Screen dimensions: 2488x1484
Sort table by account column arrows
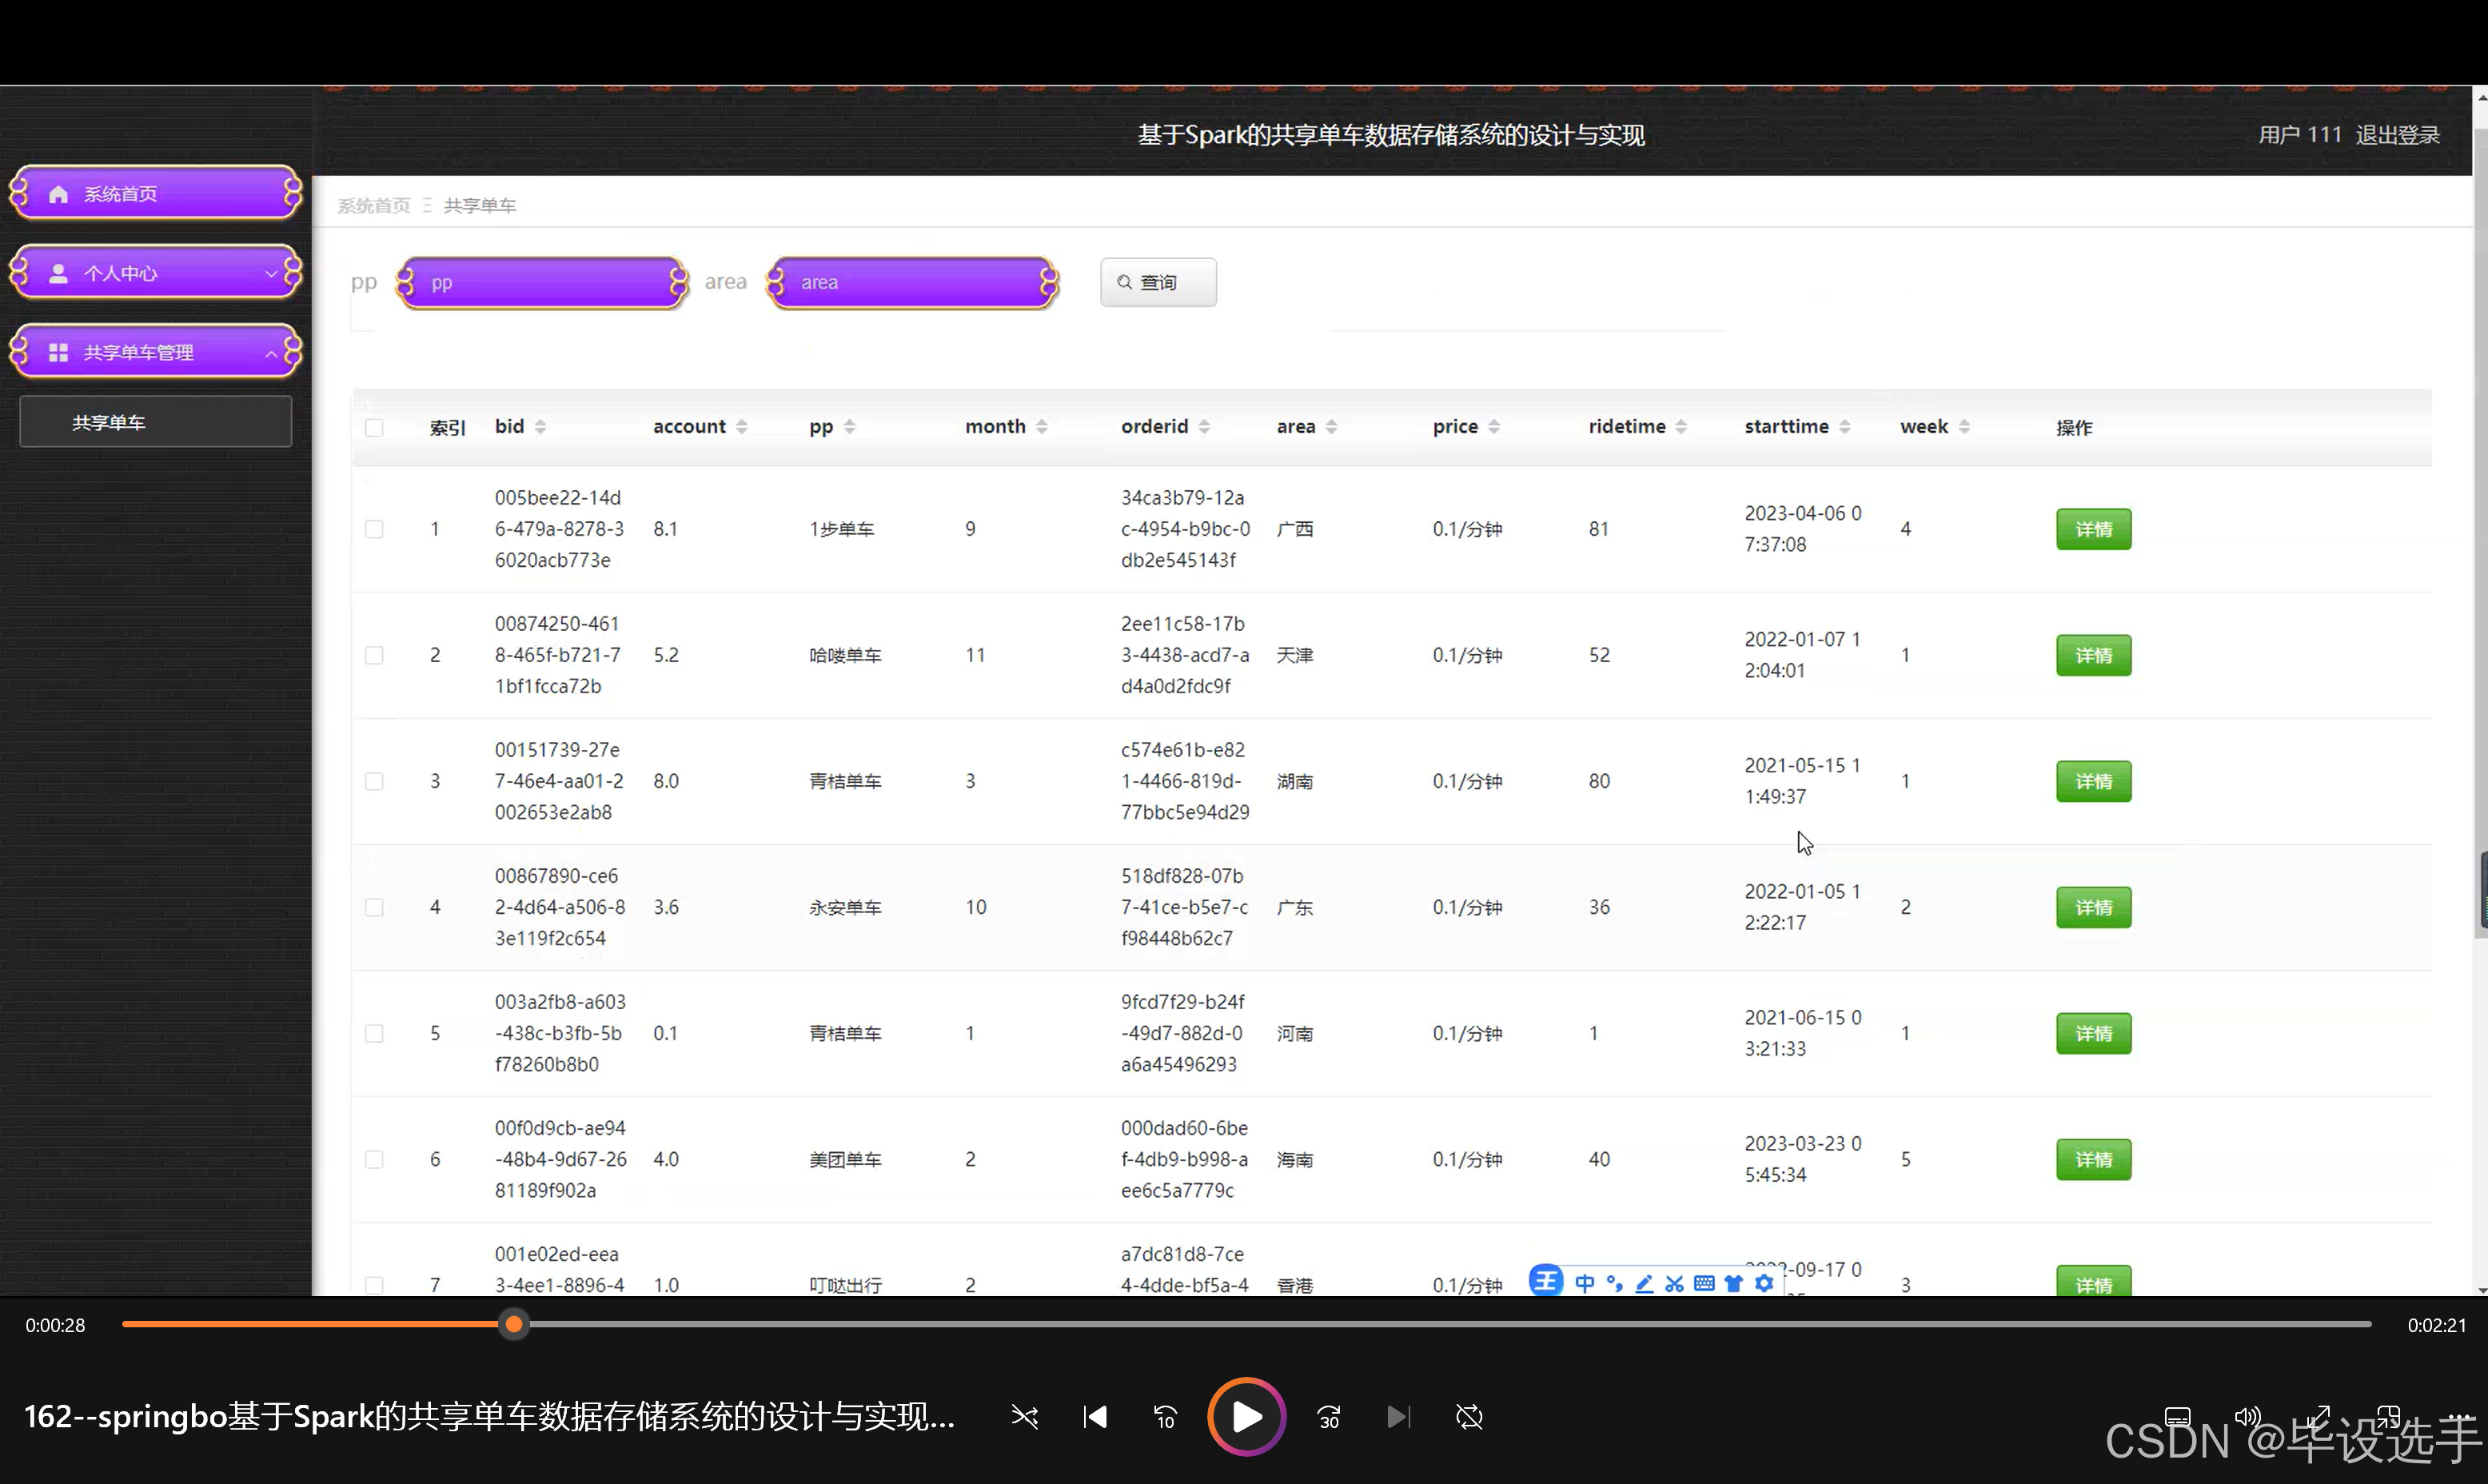pyautogui.click(x=742, y=427)
